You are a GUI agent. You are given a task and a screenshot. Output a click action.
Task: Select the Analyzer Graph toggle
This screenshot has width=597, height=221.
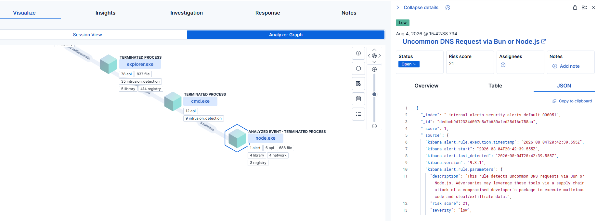tap(286, 35)
